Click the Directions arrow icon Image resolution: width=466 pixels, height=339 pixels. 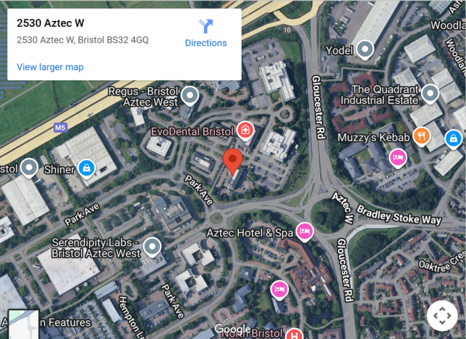(x=206, y=26)
